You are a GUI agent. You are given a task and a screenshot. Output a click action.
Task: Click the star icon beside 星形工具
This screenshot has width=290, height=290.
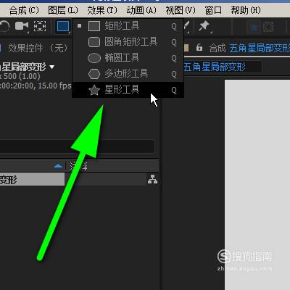pyautogui.click(x=94, y=90)
